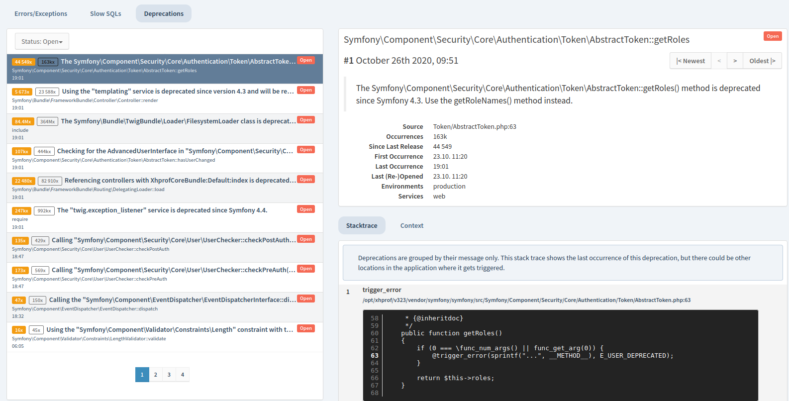Go to page 2 of the list
Screen dimensions: 789x401
tap(156, 375)
